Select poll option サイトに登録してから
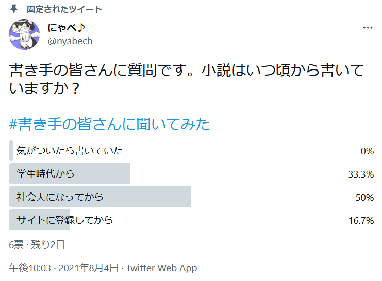This screenshot has height=281, width=382. [x=64, y=220]
